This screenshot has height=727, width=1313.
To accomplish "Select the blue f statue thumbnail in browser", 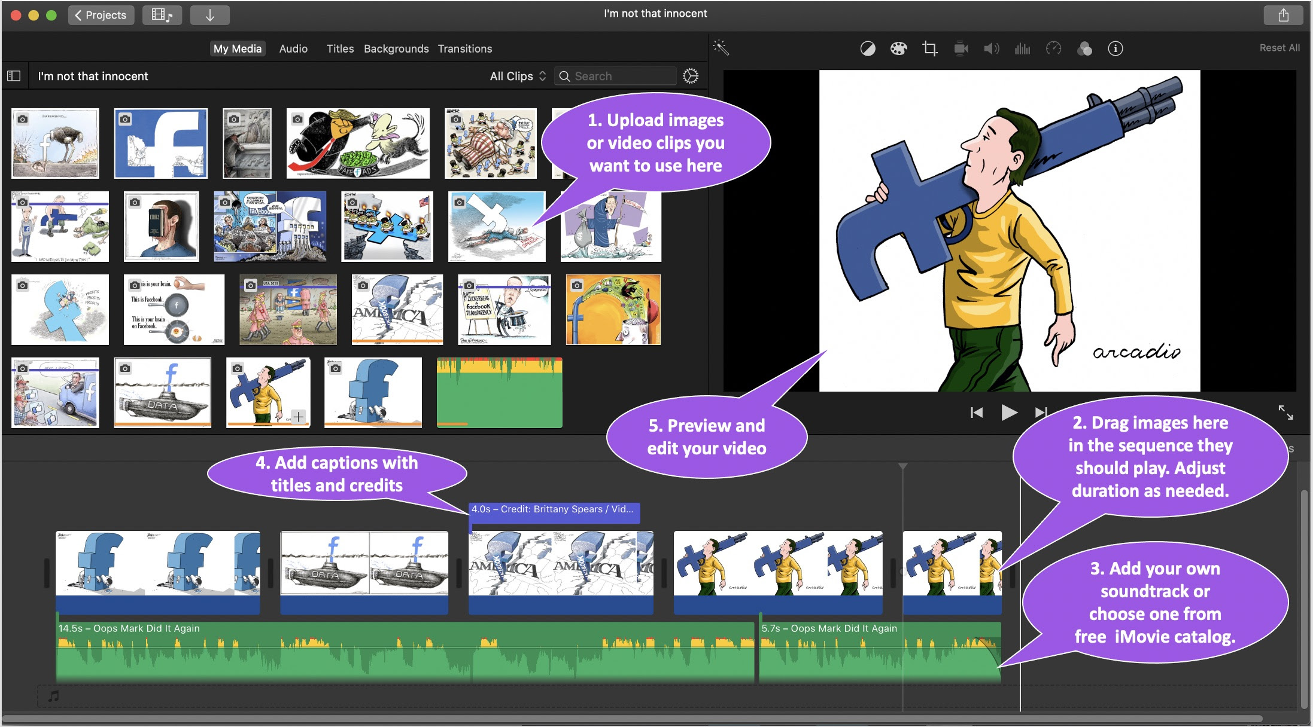I will click(x=373, y=392).
